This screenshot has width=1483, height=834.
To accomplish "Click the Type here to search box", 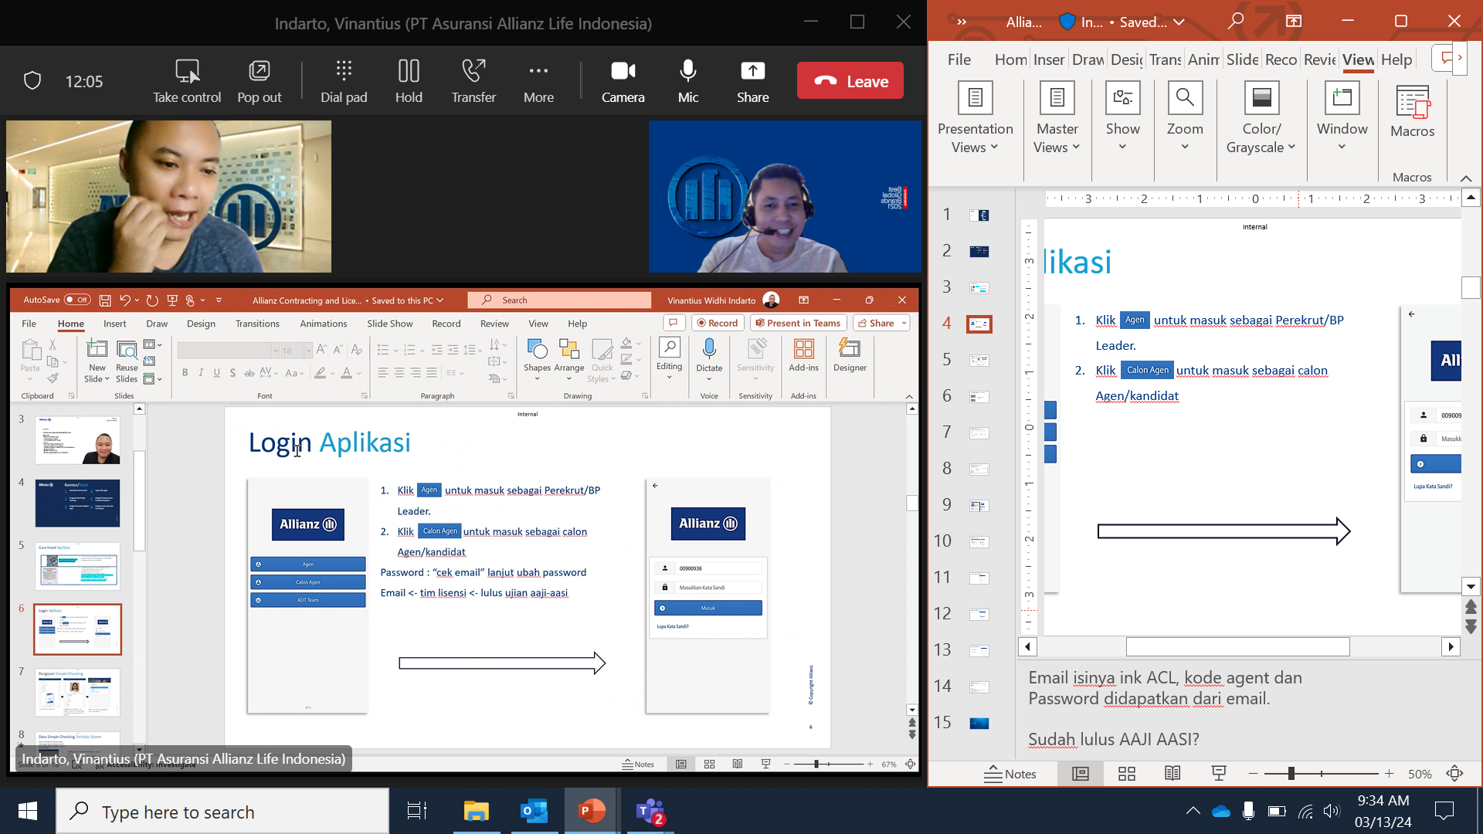I will coord(222,811).
